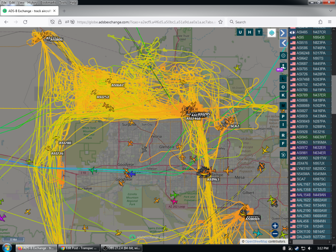Select the ASI6248 list row
The image size is (336, 252).
tap(310, 53)
